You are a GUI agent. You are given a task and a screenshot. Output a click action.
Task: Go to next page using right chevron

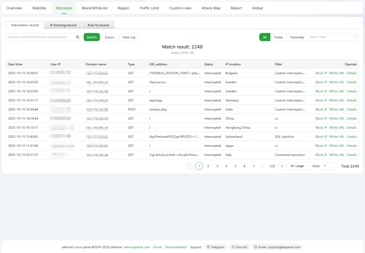coord(282,166)
